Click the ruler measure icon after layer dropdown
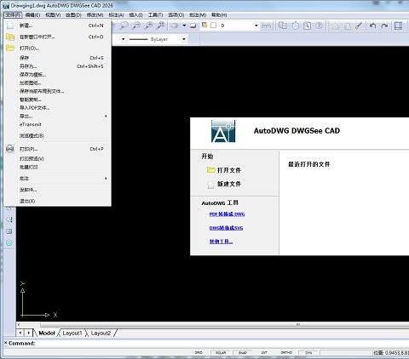Viewport: 409px width, 359px height. 266,26
